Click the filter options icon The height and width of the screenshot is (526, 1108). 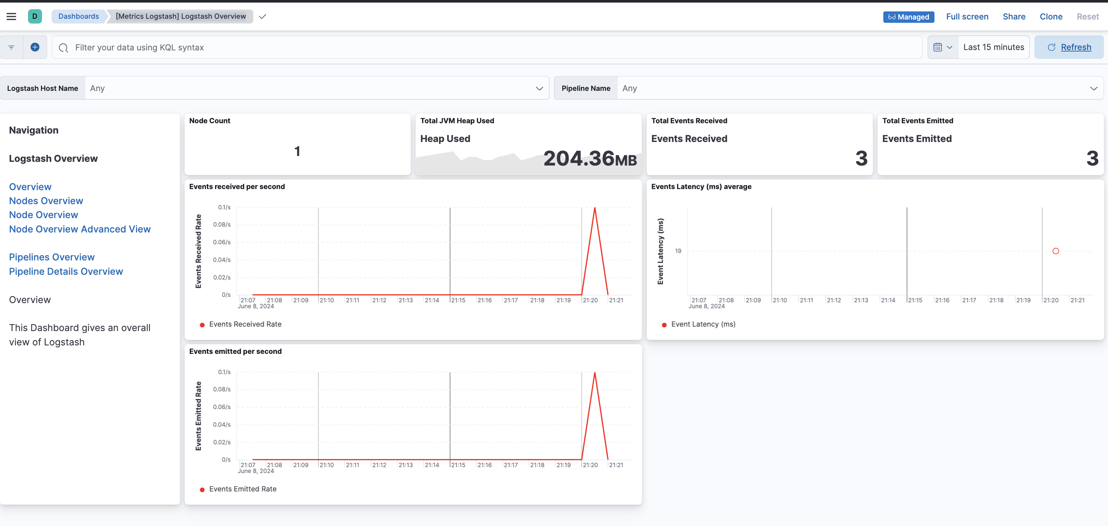click(x=12, y=47)
